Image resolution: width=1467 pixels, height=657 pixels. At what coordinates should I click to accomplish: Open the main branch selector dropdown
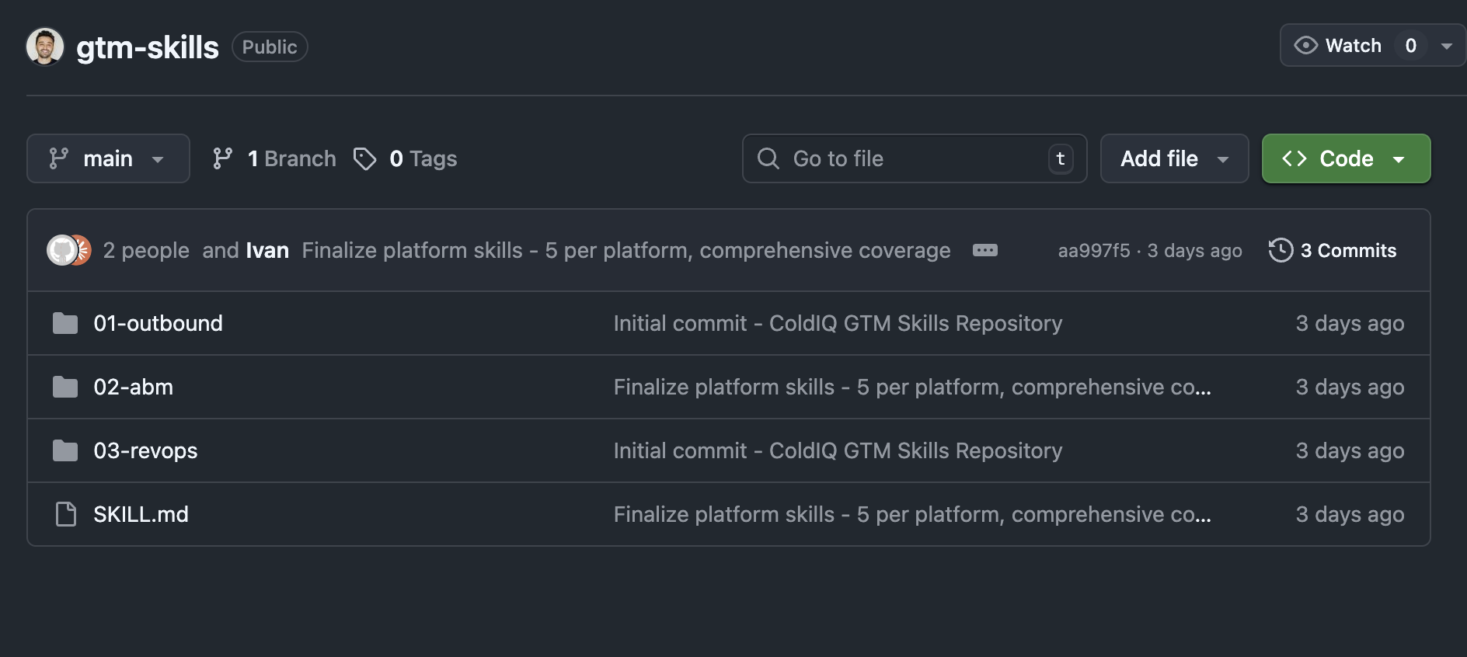[108, 158]
